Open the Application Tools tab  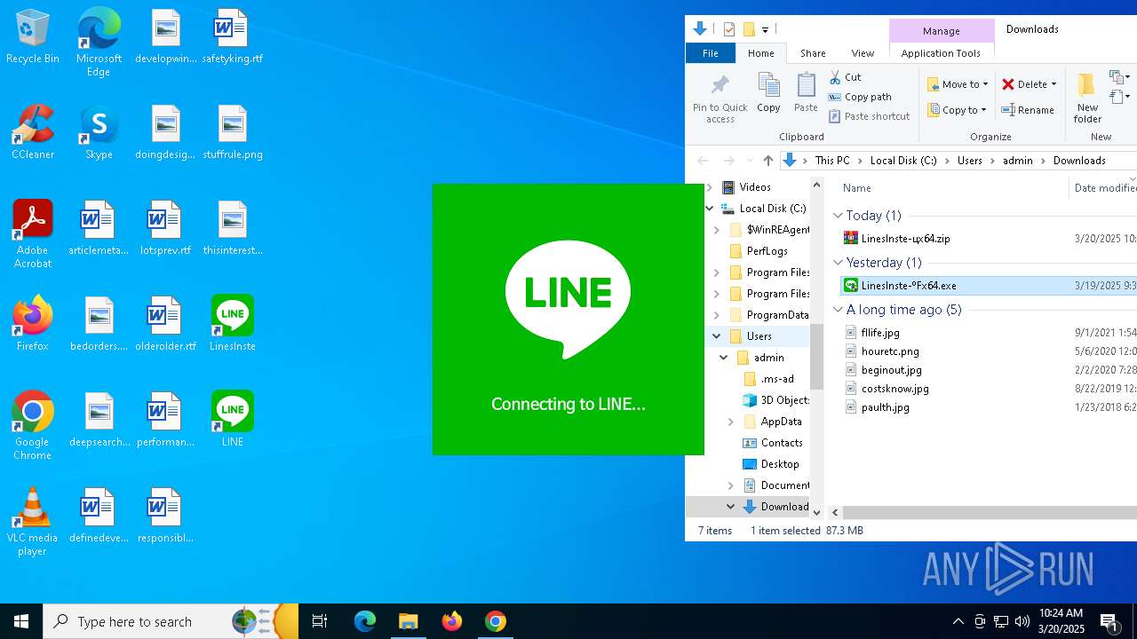(x=941, y=53)
